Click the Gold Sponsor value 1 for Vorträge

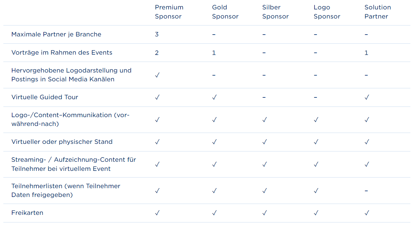(x=214, y=53)
